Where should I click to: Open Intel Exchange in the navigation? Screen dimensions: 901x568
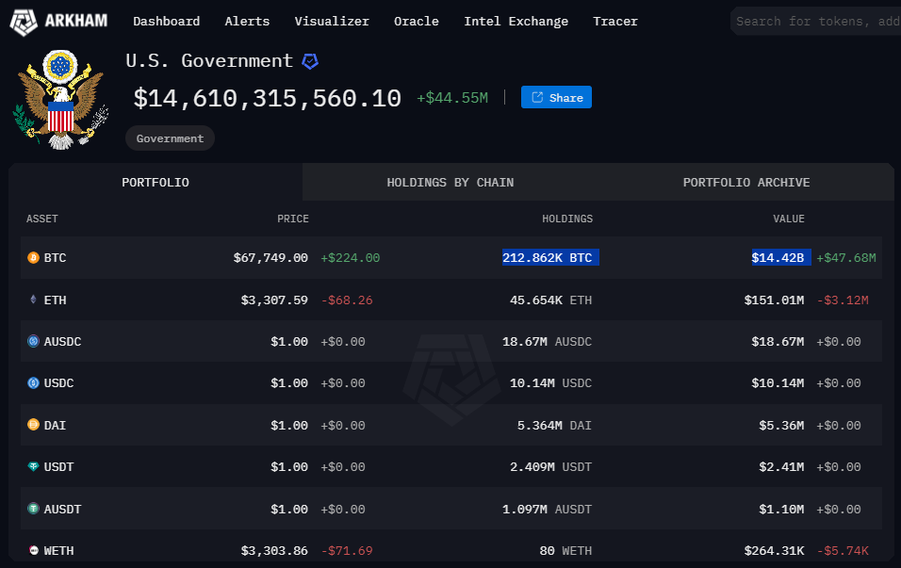(x=516, y=22)
